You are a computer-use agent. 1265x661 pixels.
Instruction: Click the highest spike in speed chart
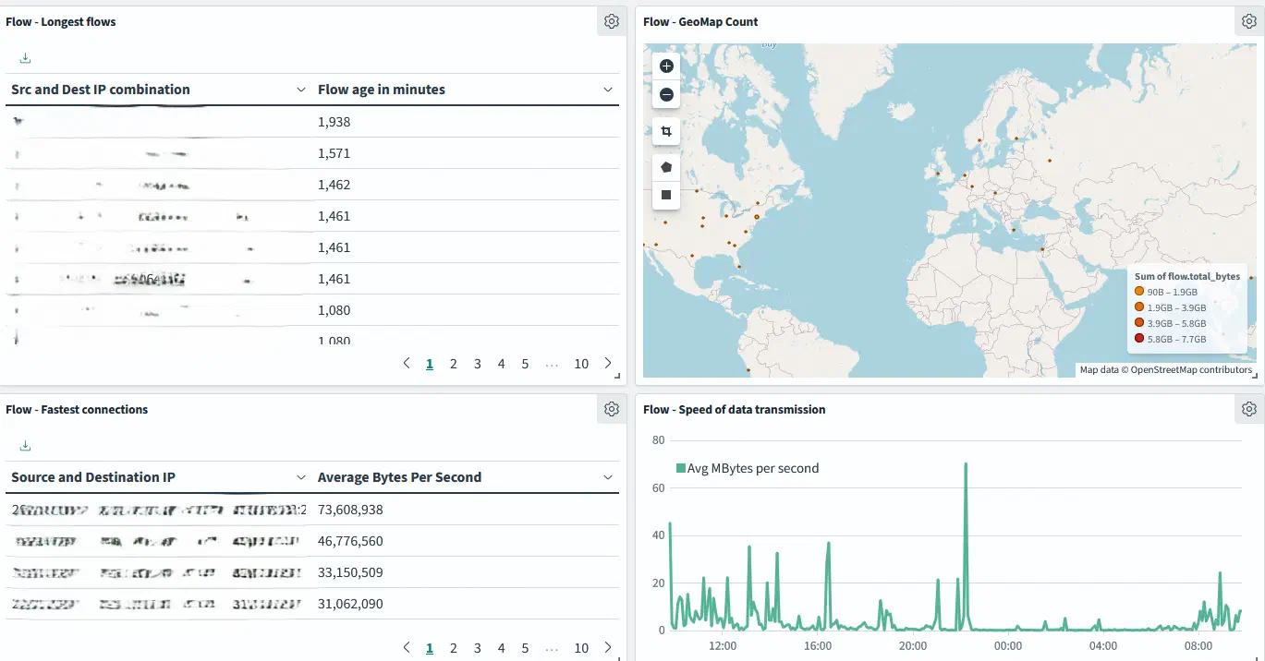(x=966, y=464)
